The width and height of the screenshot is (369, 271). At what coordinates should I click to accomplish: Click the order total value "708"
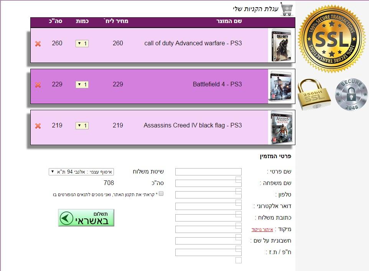coord(109,183)
